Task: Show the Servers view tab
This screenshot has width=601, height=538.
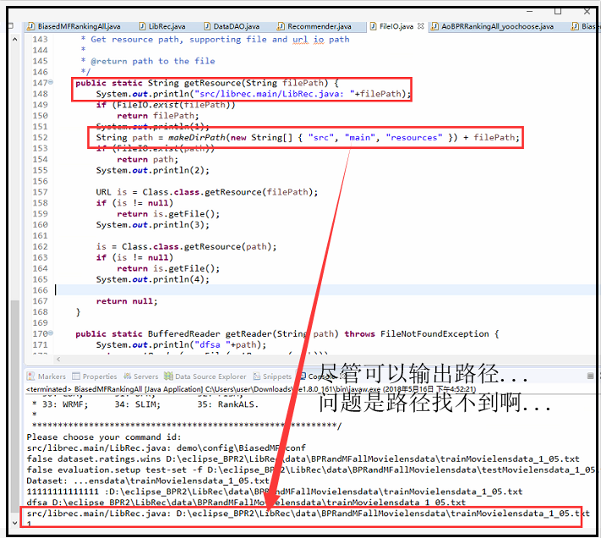Action: [140, 376]
